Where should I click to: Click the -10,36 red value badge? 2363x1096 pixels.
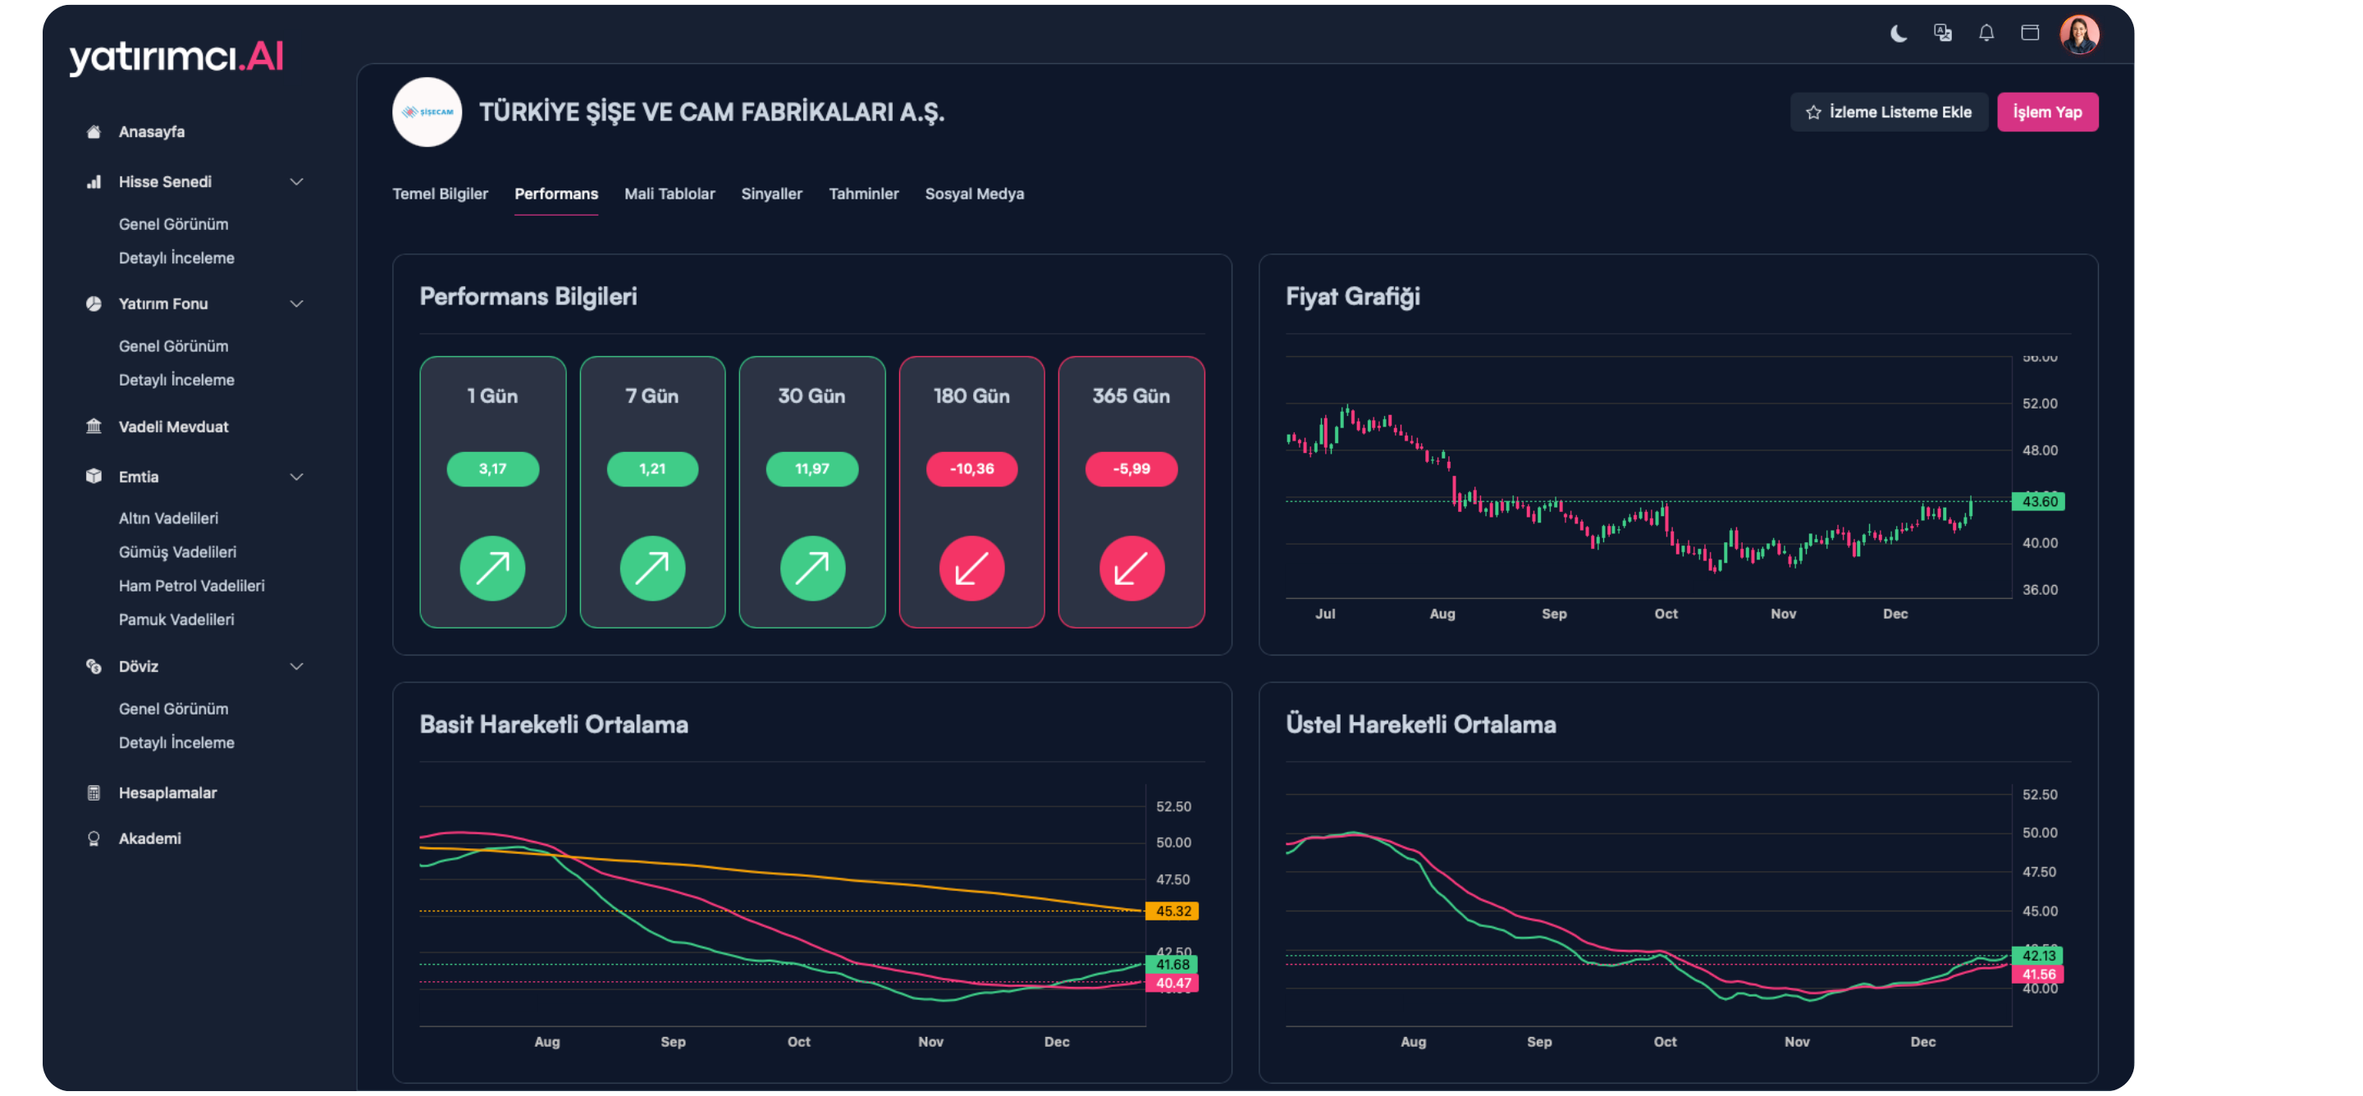point(971,468)
